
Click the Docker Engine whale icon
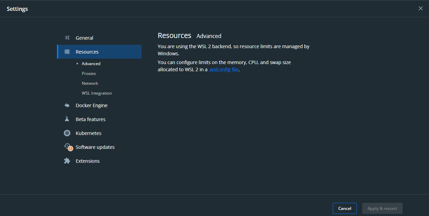[67, 105]
